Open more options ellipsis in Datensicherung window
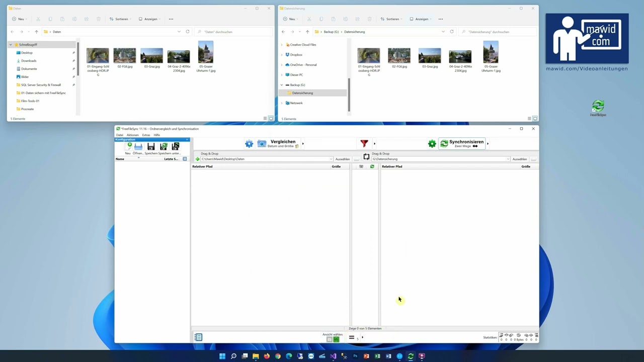This screenshot has width=644, height=362. [441, 19]
